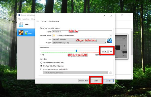Maximize the VirtualBox Manager window
Viewport: 151px width, 97px height.
122,15
